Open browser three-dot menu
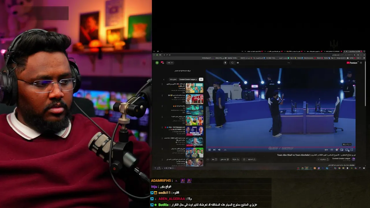370x208 pixels. (154, 55)
